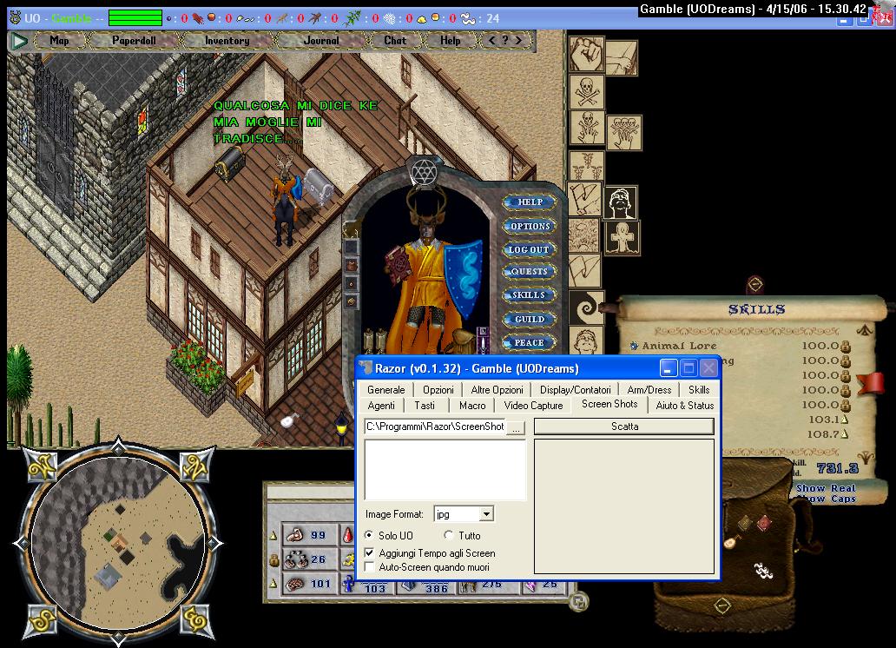
Task: Click the Scatta button
Action: click(624, 426)
